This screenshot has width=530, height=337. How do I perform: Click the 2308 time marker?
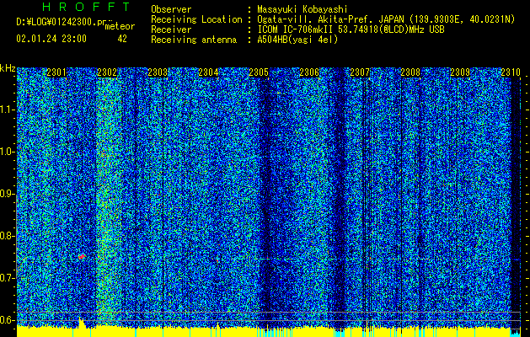coord(410,72)
